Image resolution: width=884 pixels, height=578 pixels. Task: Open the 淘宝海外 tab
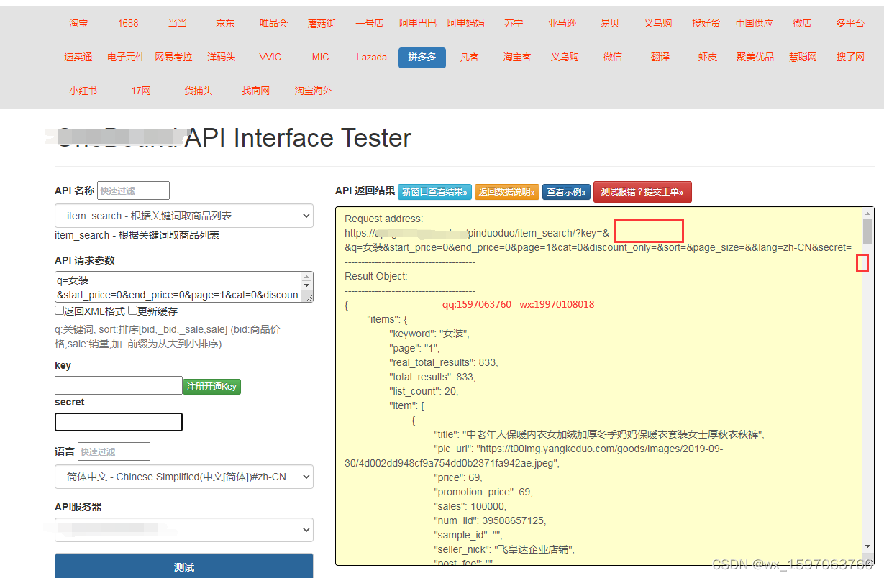pos(314,91)
